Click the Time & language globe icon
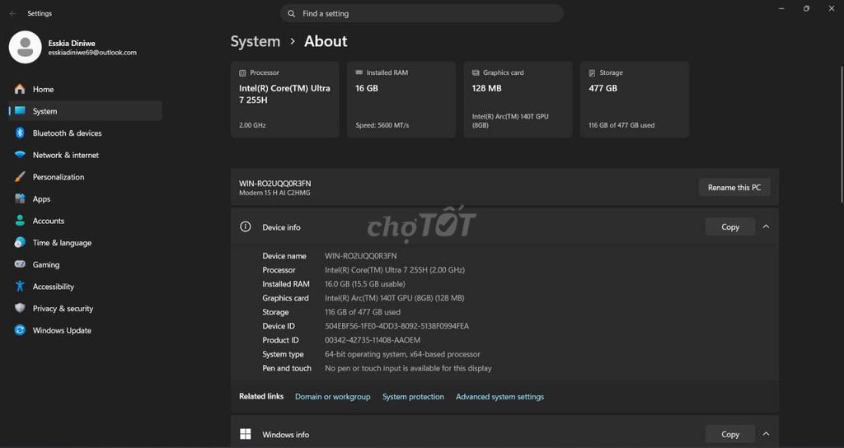Image resolution: width=844 pixels, height=448 pixels. click(20, 243)
